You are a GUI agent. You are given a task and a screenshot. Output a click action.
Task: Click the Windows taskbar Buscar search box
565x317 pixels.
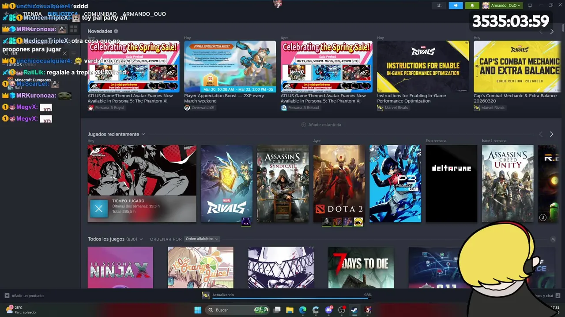238,310
